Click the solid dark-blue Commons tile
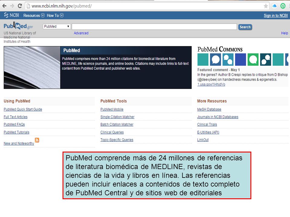Screen dimensions: 290x217 point(240,59)
